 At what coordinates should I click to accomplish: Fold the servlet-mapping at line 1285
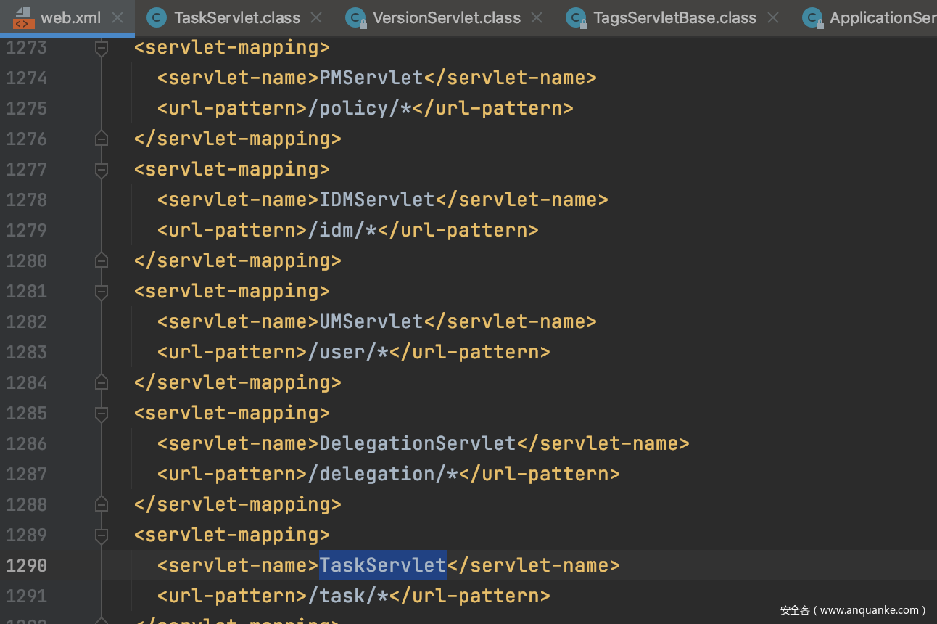[x=102, y=414]
